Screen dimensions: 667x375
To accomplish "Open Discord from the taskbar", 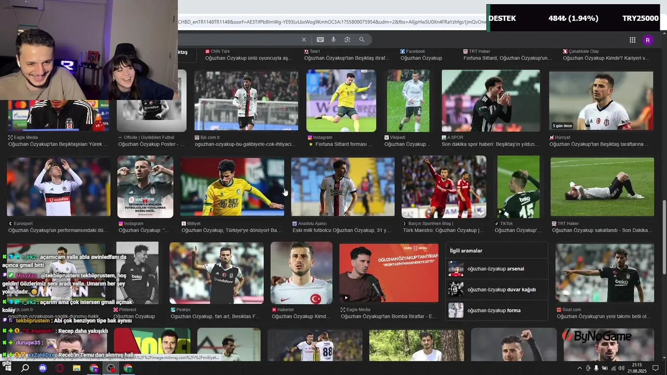I will 43,368.
